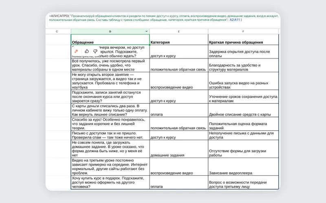This screenshot has width=326, height=203.
Task: Select column E header
Action: click(179, 32)
